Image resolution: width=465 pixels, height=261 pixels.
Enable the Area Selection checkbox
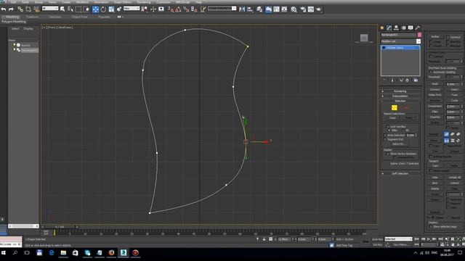tap(385, 136)
